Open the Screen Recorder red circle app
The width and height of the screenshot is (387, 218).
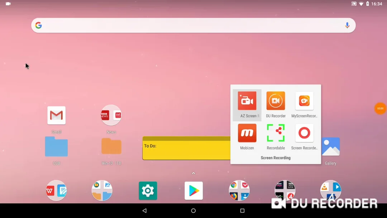point(304,133)
